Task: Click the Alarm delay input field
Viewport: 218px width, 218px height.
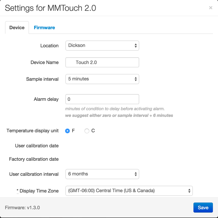Action: point(102,99)
